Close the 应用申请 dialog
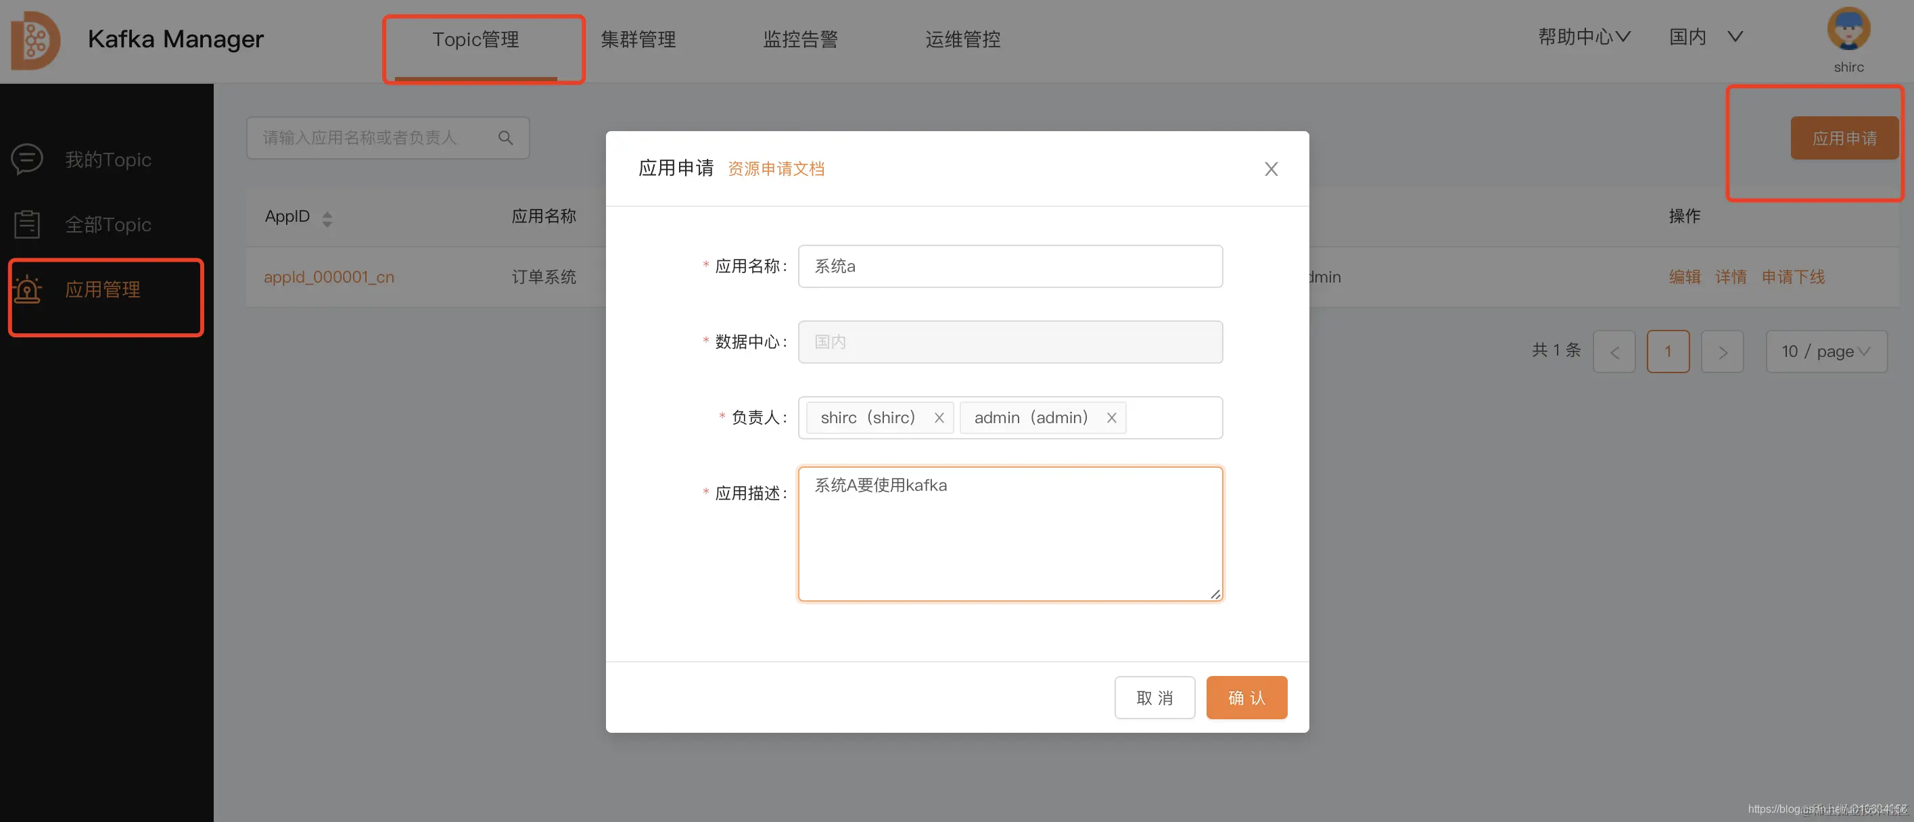 point(1271,168)
